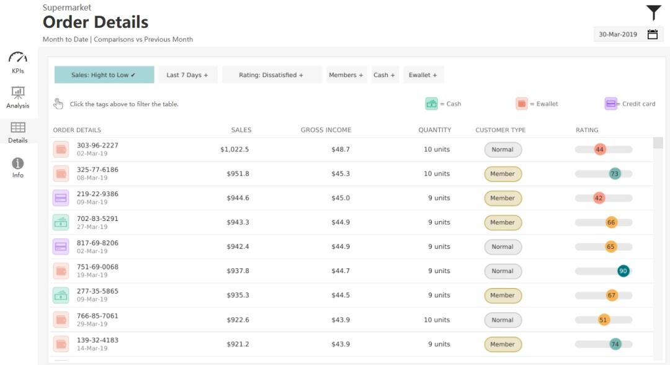Click cash icon for order 702-83-5291
Screen dimensions: 670x365
(x=61, y=222)
